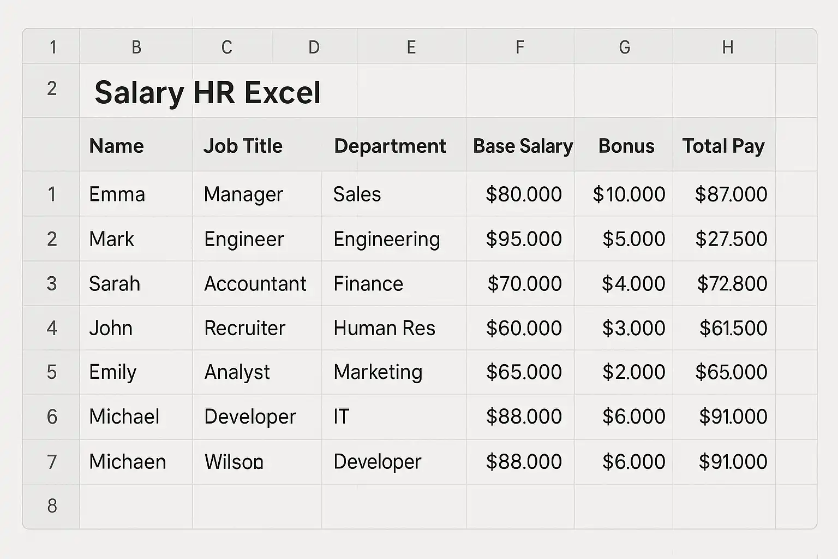Click the cell containing Emma
838x559 pixels.
tap(117, 194)
